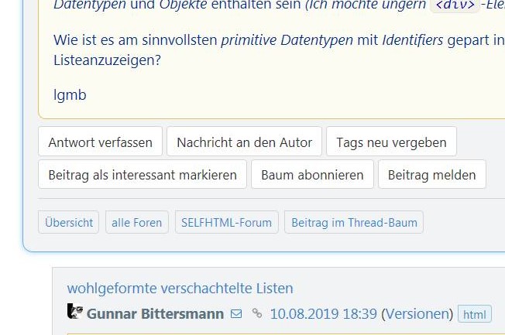The width and height of the screenshot is (505, 335).
Task: Open the SELFHTML-Forum link
Action: [x=226, y=222]
